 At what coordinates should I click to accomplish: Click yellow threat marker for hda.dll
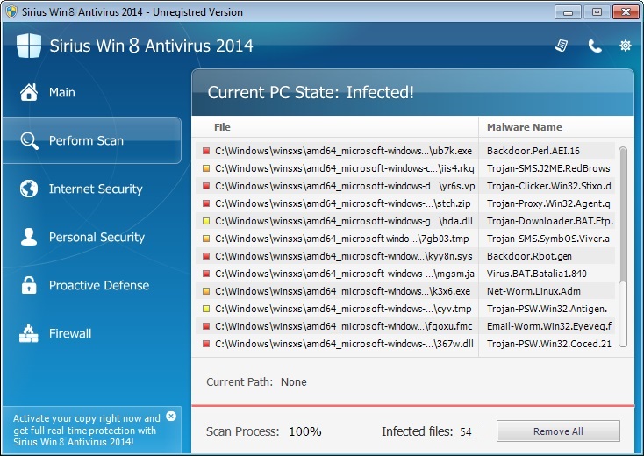(206, 221)
